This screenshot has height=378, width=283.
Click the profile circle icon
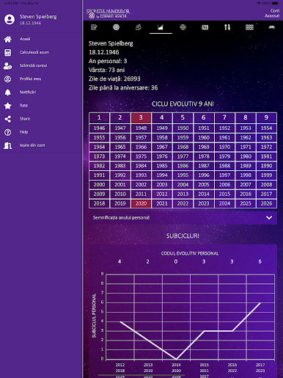pos(8,79)
